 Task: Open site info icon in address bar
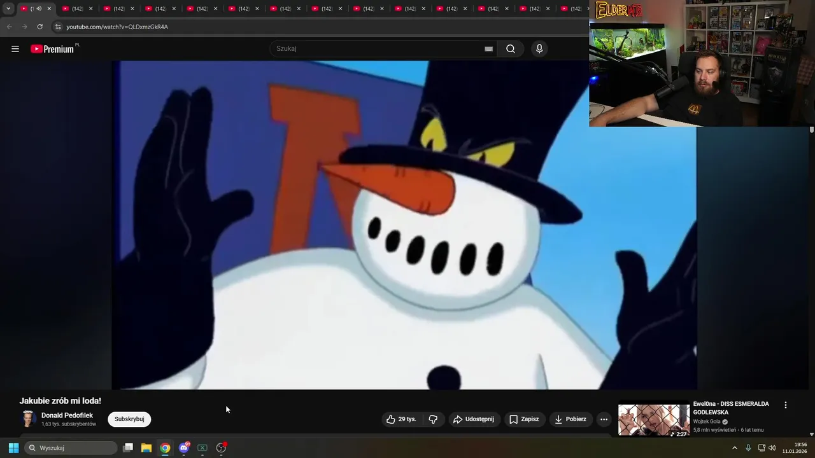click(x=57, y=27)
